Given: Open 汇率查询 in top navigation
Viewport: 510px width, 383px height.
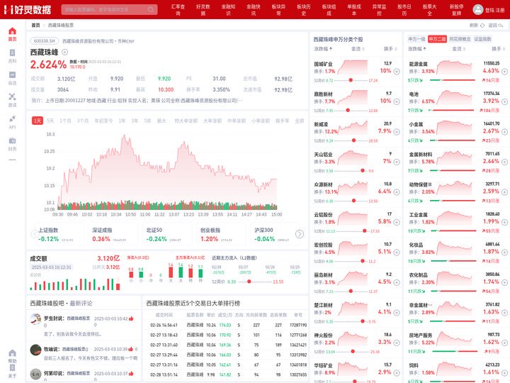Looking at the screenshot, I should point(178,10).
